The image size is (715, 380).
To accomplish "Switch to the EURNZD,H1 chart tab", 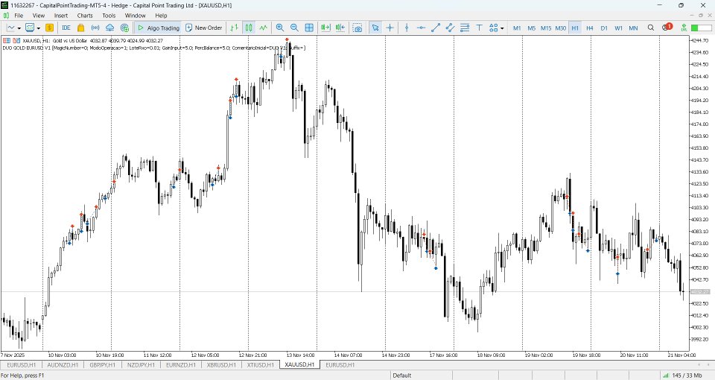I will 180,365.
